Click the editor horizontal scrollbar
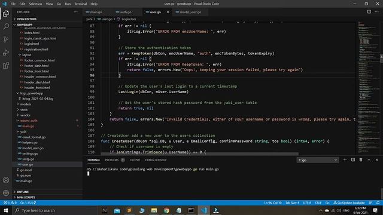Image resolution: width=383 pixels, height=215 pixels. 199,154
